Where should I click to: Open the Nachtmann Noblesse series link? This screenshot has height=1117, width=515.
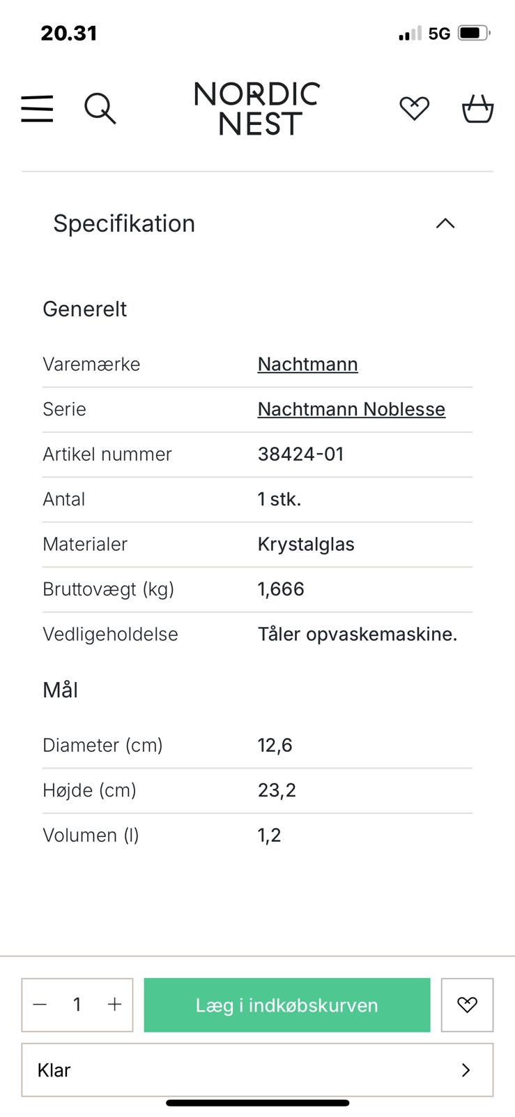pos(351,409)
